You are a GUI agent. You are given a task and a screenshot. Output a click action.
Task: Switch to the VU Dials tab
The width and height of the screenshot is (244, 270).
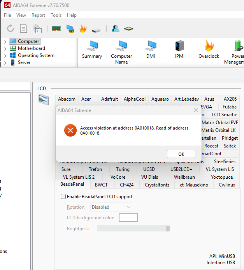pos(149,177)
